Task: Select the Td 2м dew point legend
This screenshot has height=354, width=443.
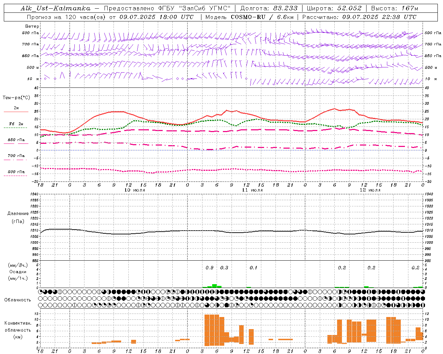Action: click(16, 125)
